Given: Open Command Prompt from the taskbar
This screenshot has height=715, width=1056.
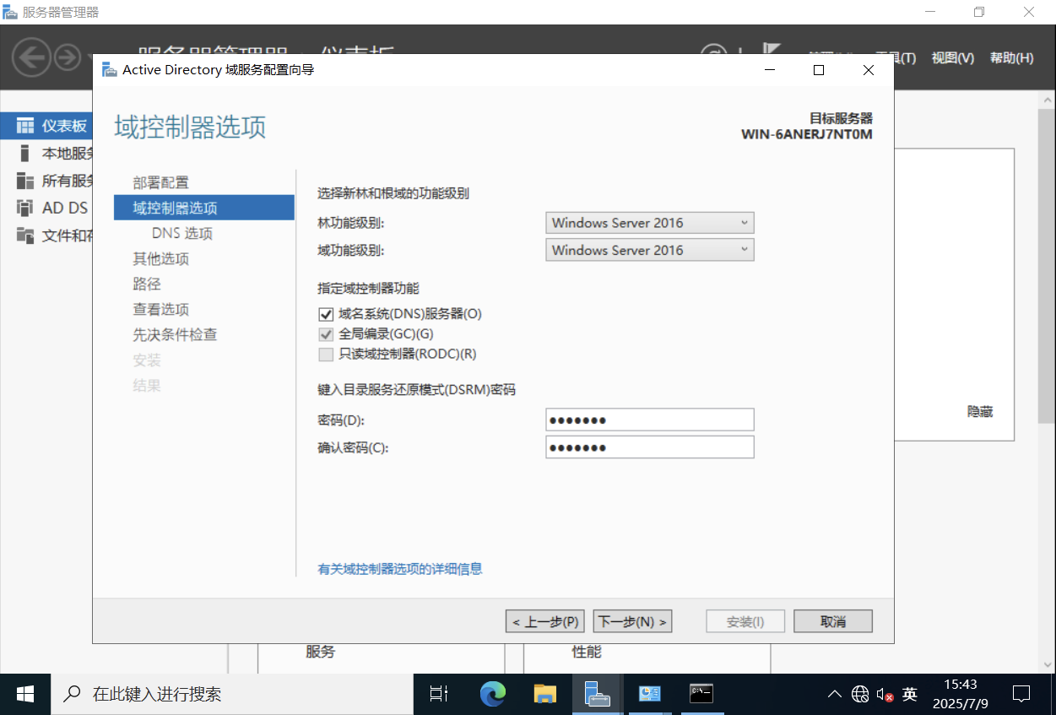Looking at the screenshot, I should (x=701, y=694).
